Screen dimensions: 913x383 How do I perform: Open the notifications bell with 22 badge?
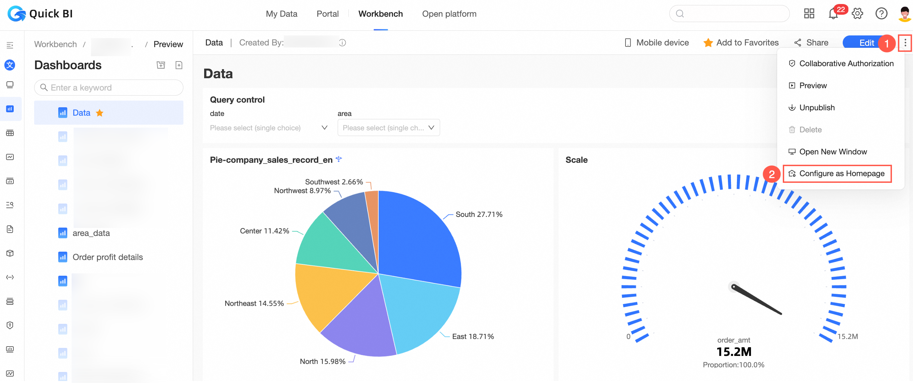tap(833, 14)
